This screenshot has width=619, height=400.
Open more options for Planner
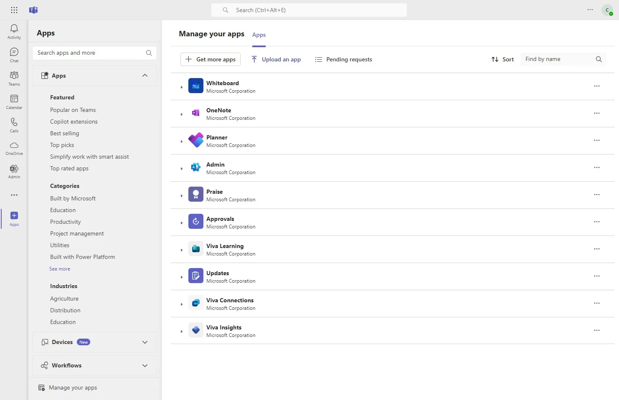[597, 140]
